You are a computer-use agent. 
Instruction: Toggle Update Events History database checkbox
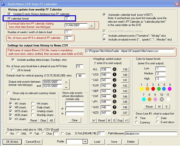[x=9, y=14]
